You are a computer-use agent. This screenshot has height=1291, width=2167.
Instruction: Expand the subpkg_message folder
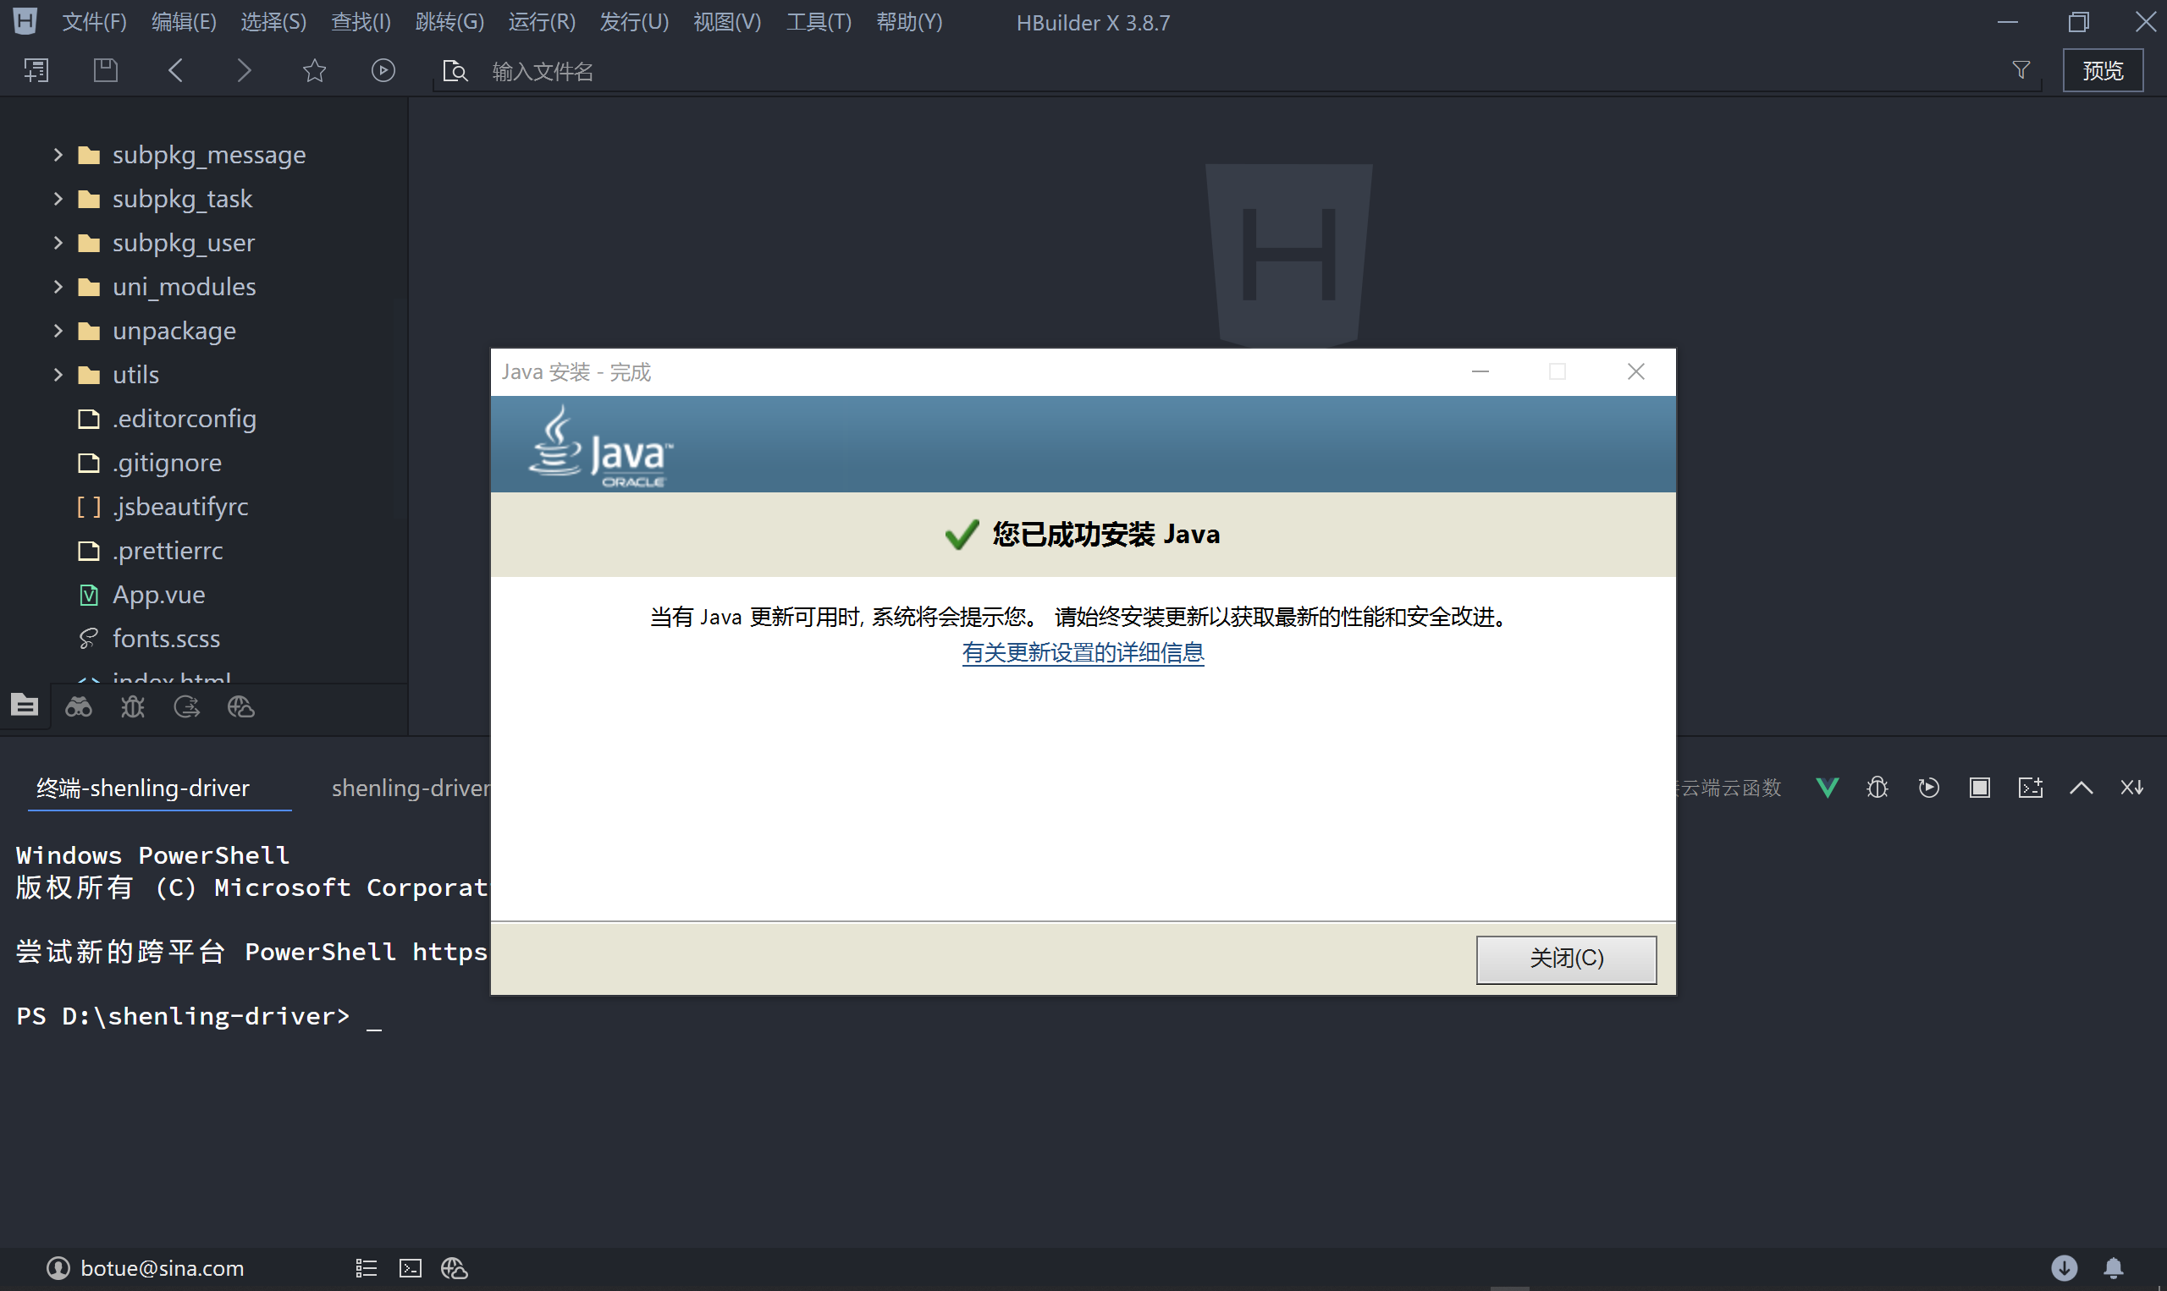pyautogui.click(x=58, y=155)
